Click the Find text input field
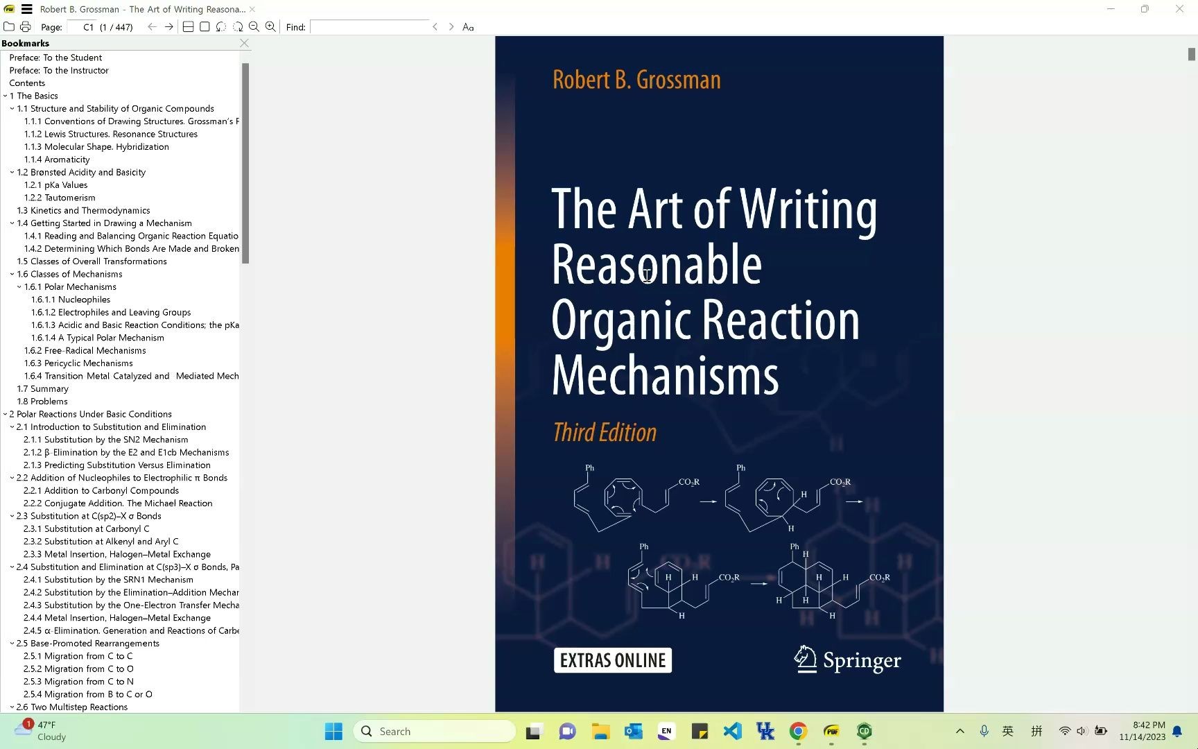This screenshot has height=749, width=1198. coord(369,26)
